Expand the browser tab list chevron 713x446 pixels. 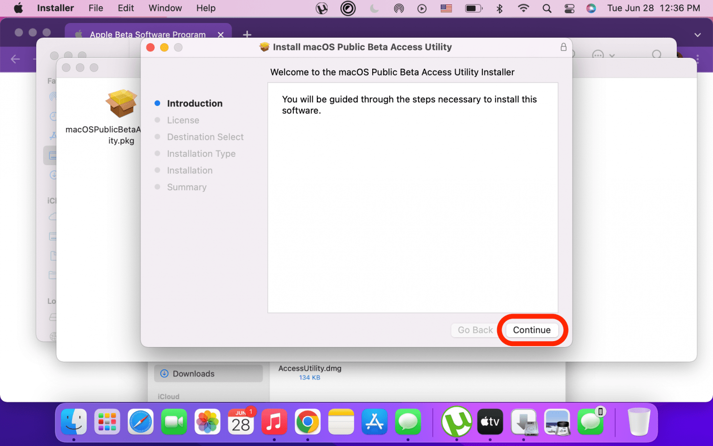click(x=697, y=35)
